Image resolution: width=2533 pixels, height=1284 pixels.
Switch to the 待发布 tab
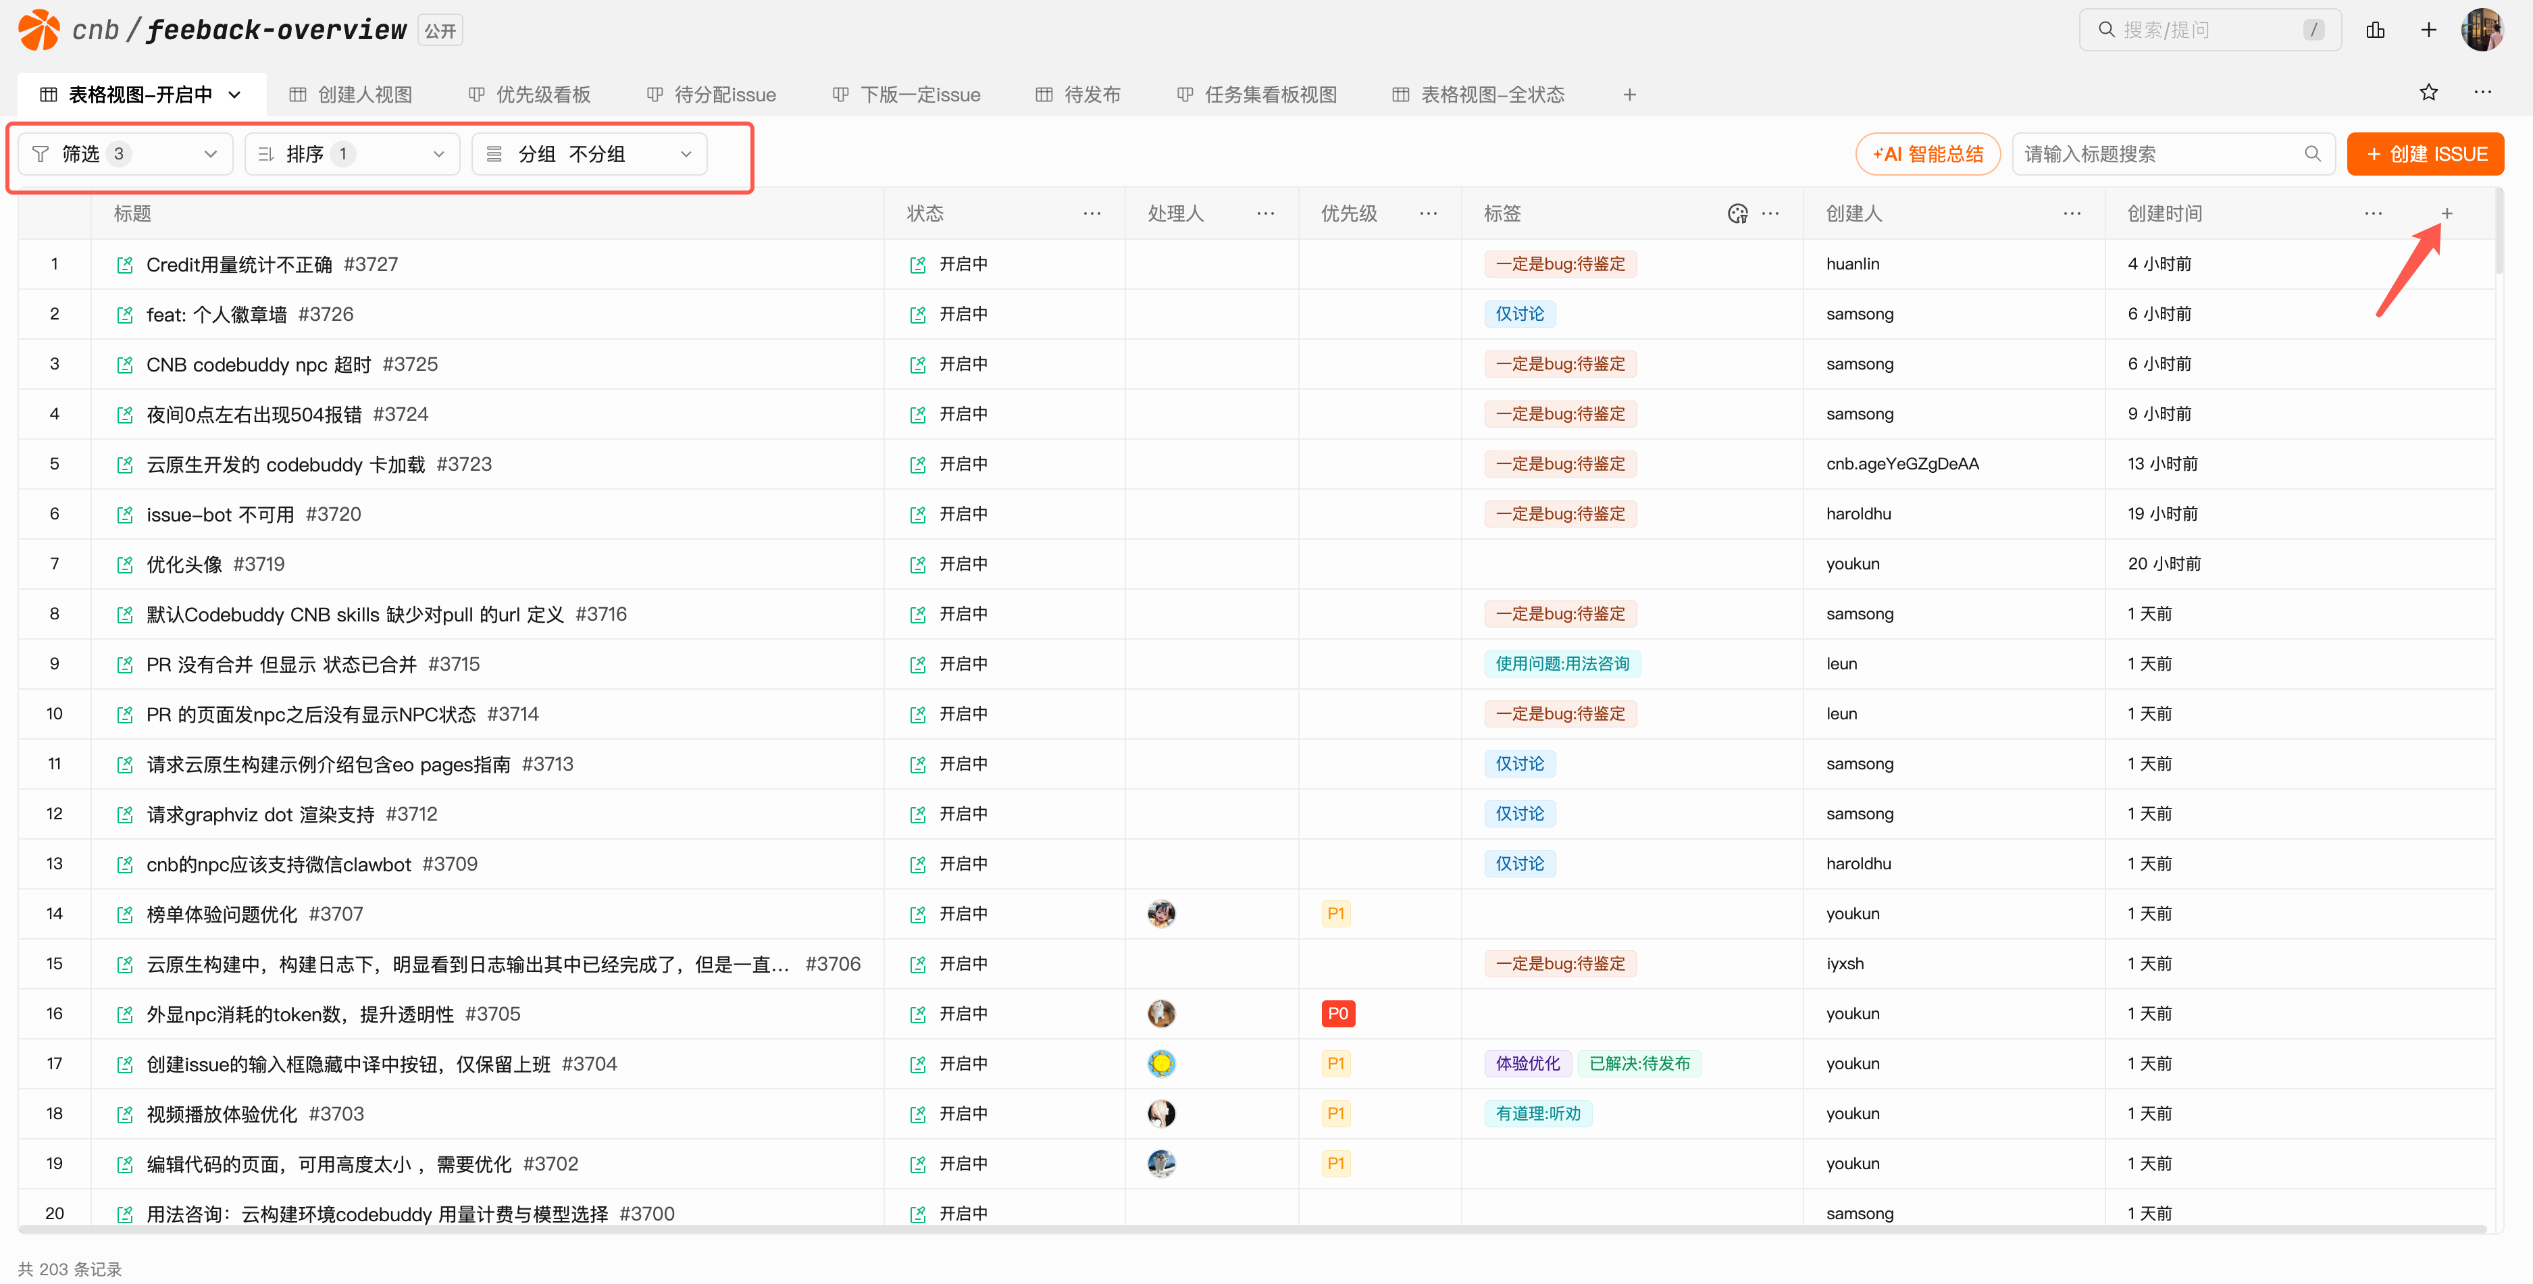point(1079,95)
